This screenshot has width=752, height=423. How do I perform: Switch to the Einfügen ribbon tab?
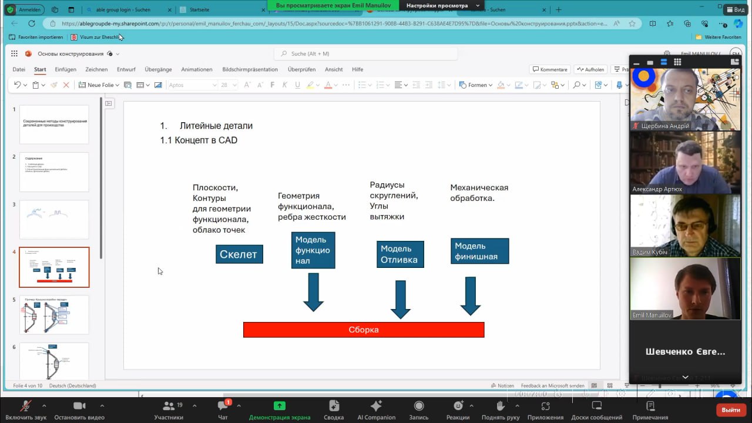click(x=65, y=69)
